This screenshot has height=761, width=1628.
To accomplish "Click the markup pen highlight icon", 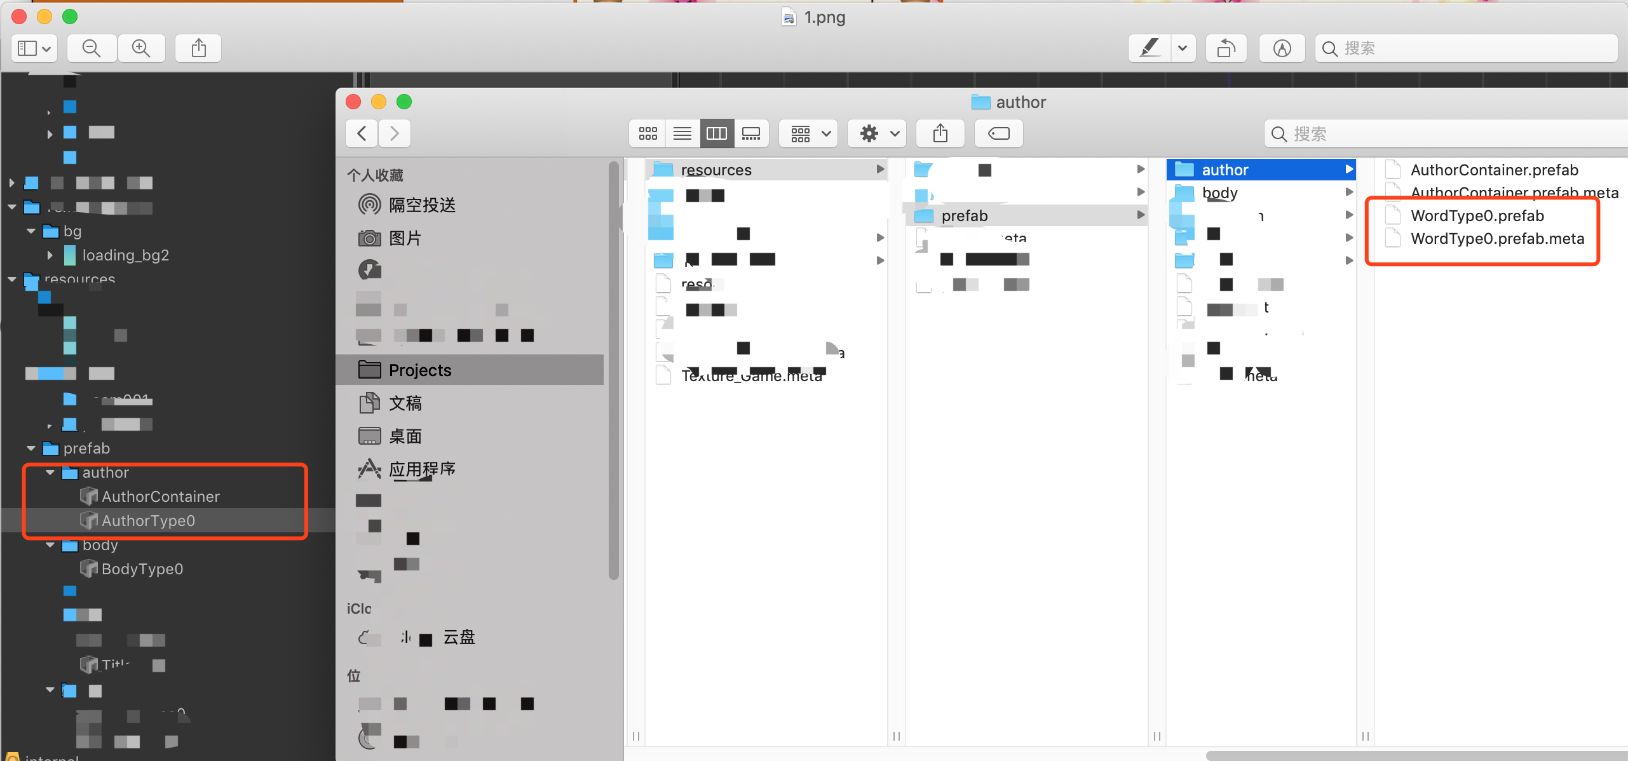I will point(1149,48).
